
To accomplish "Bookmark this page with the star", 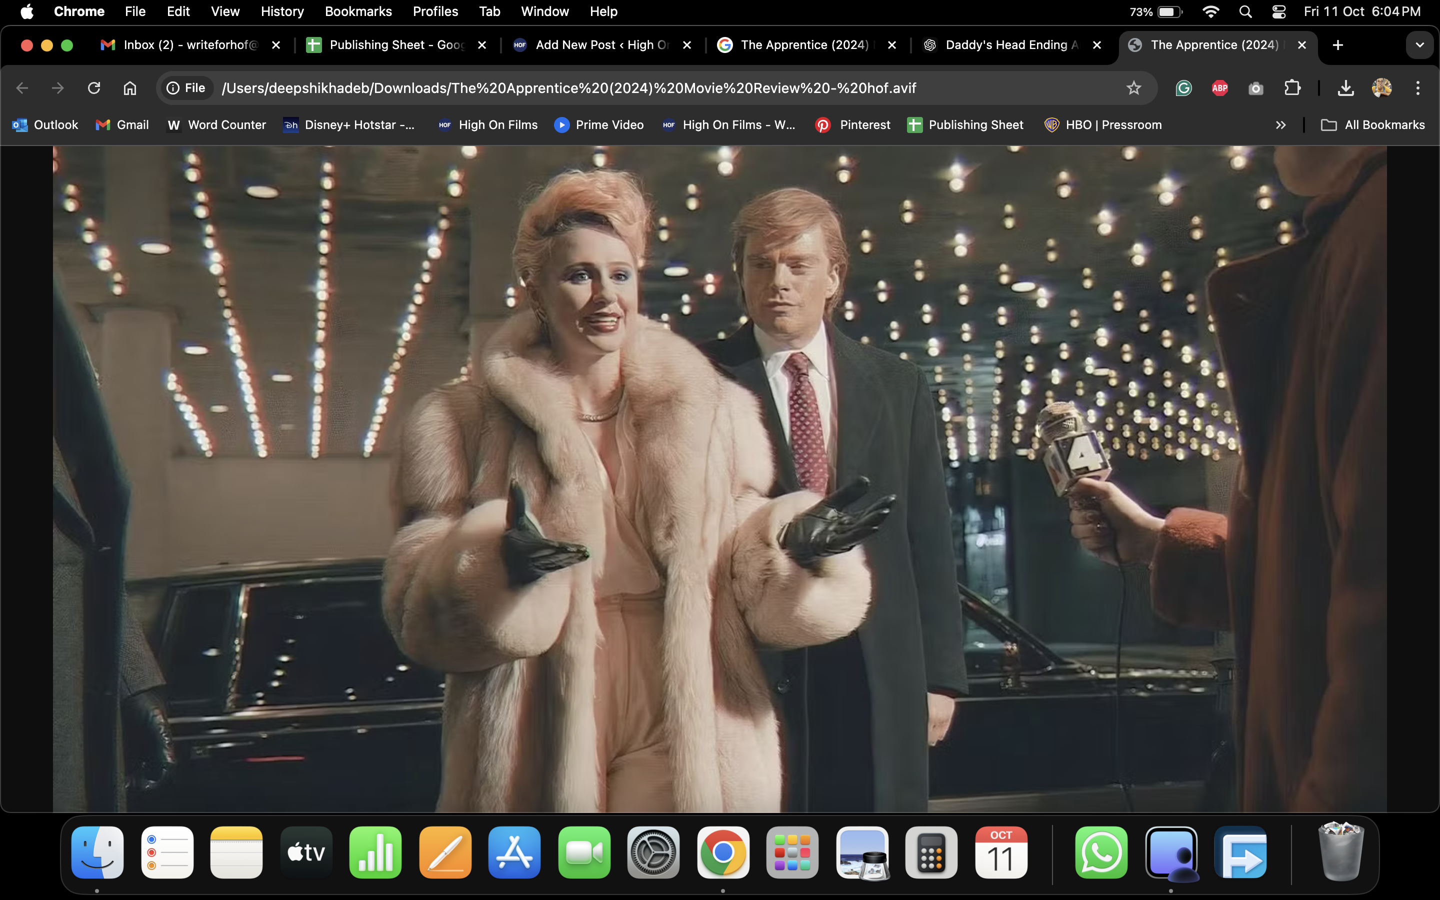I will click(1133, 88).
